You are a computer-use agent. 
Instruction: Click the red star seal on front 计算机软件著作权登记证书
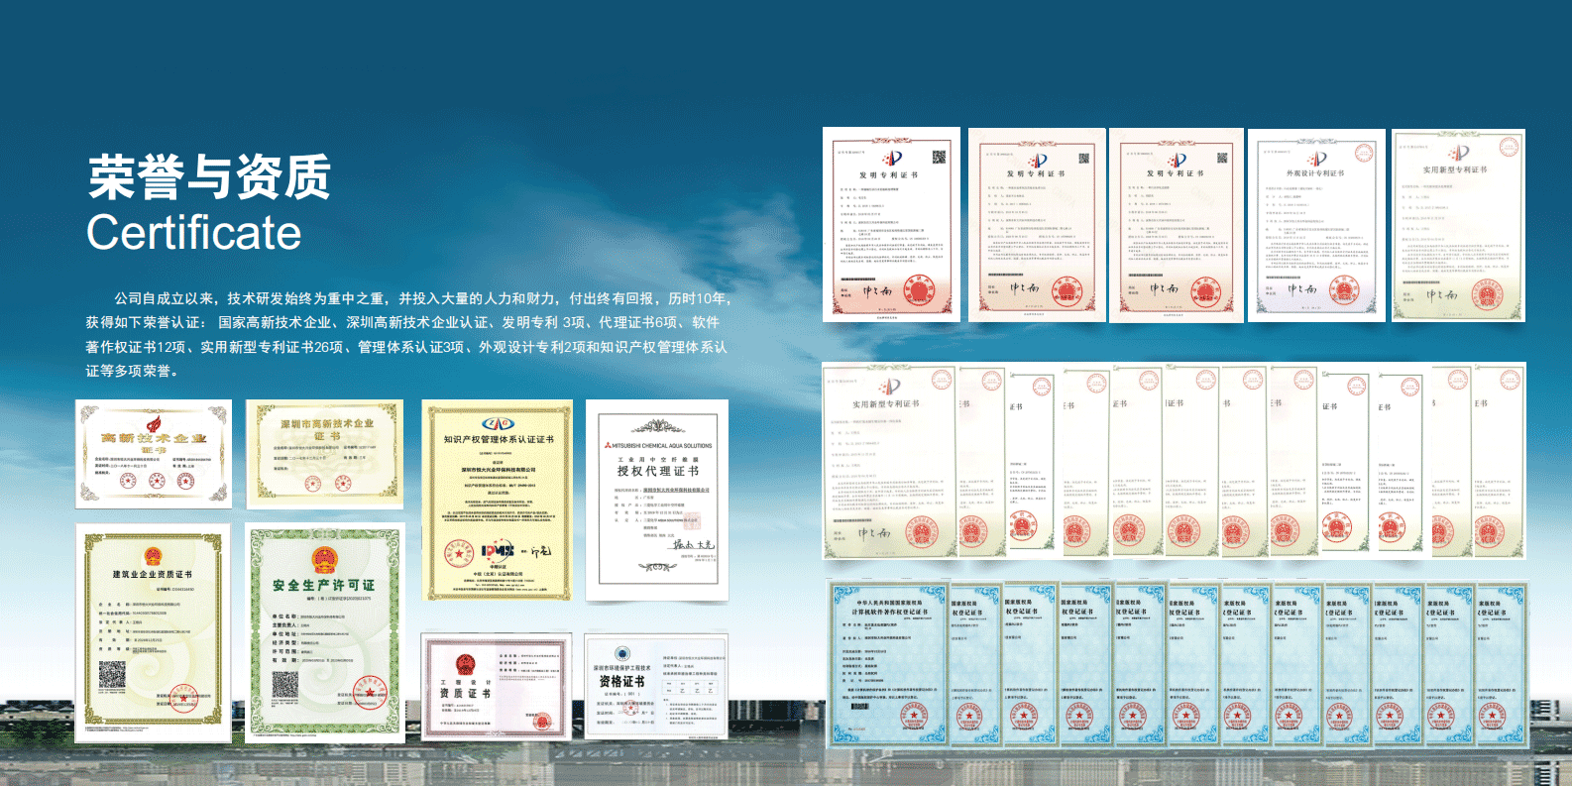pos(915,714)
